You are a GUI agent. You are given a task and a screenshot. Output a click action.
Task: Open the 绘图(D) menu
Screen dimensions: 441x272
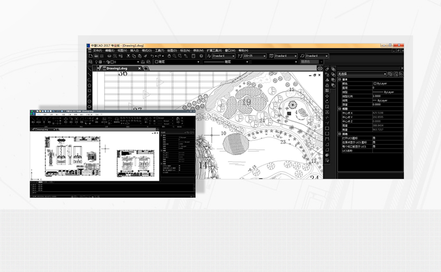[172, 50]
